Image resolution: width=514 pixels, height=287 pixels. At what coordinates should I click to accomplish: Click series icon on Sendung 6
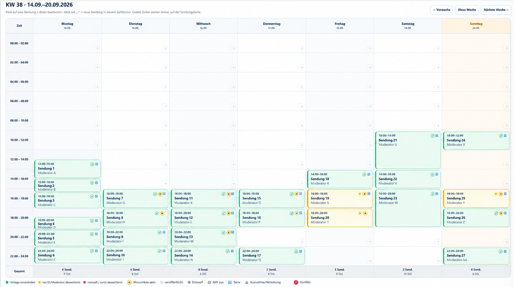click(96, 251)
